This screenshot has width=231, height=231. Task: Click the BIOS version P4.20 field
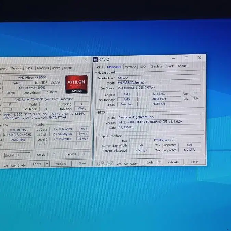coord(159,122)
